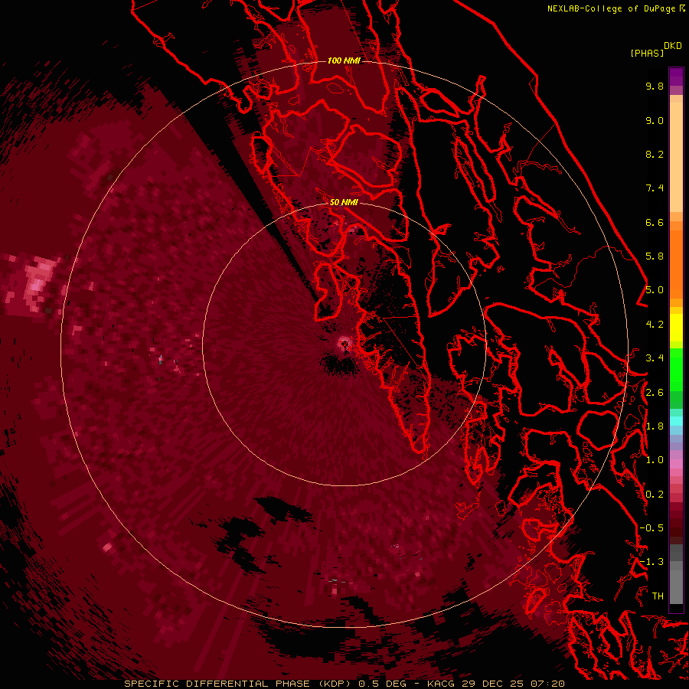Select the 7.4 value on the color scale
Screen dimensions: 689x689
655,188
